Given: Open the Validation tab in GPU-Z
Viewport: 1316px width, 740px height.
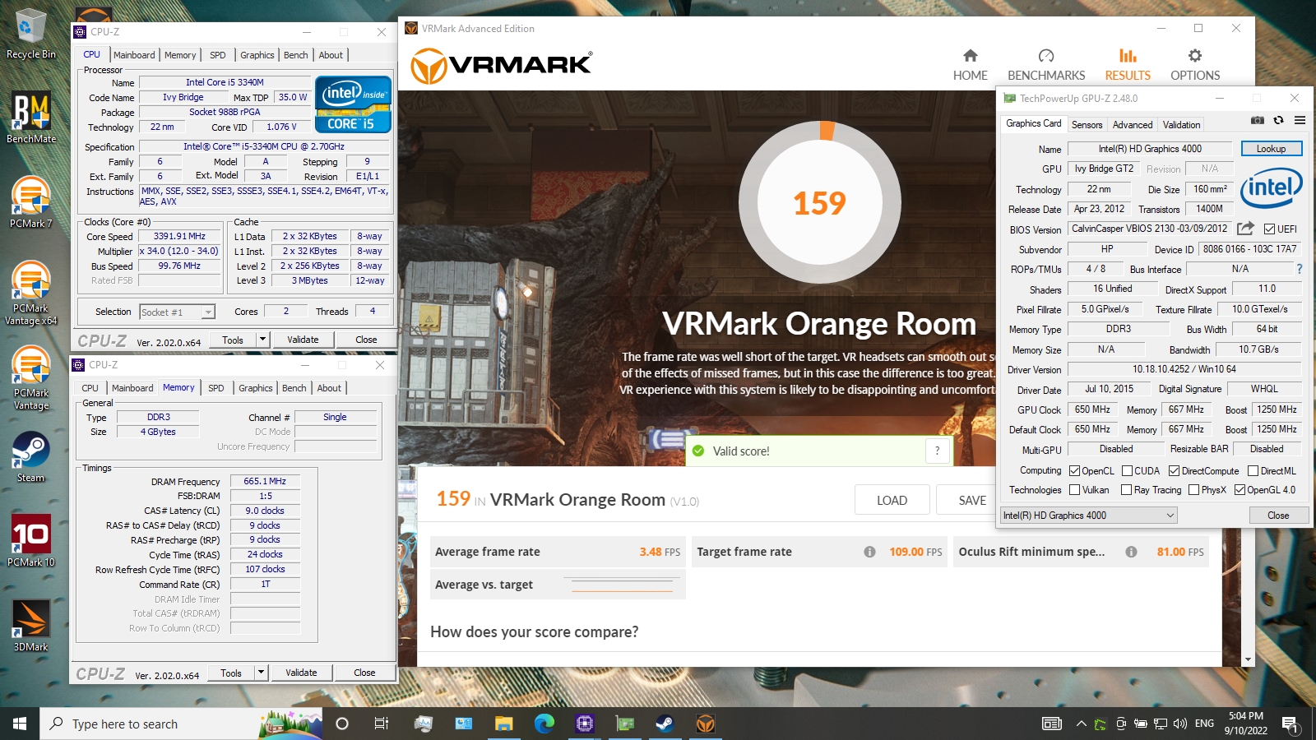Looking at the screenshot, I should click(1181, 125).
